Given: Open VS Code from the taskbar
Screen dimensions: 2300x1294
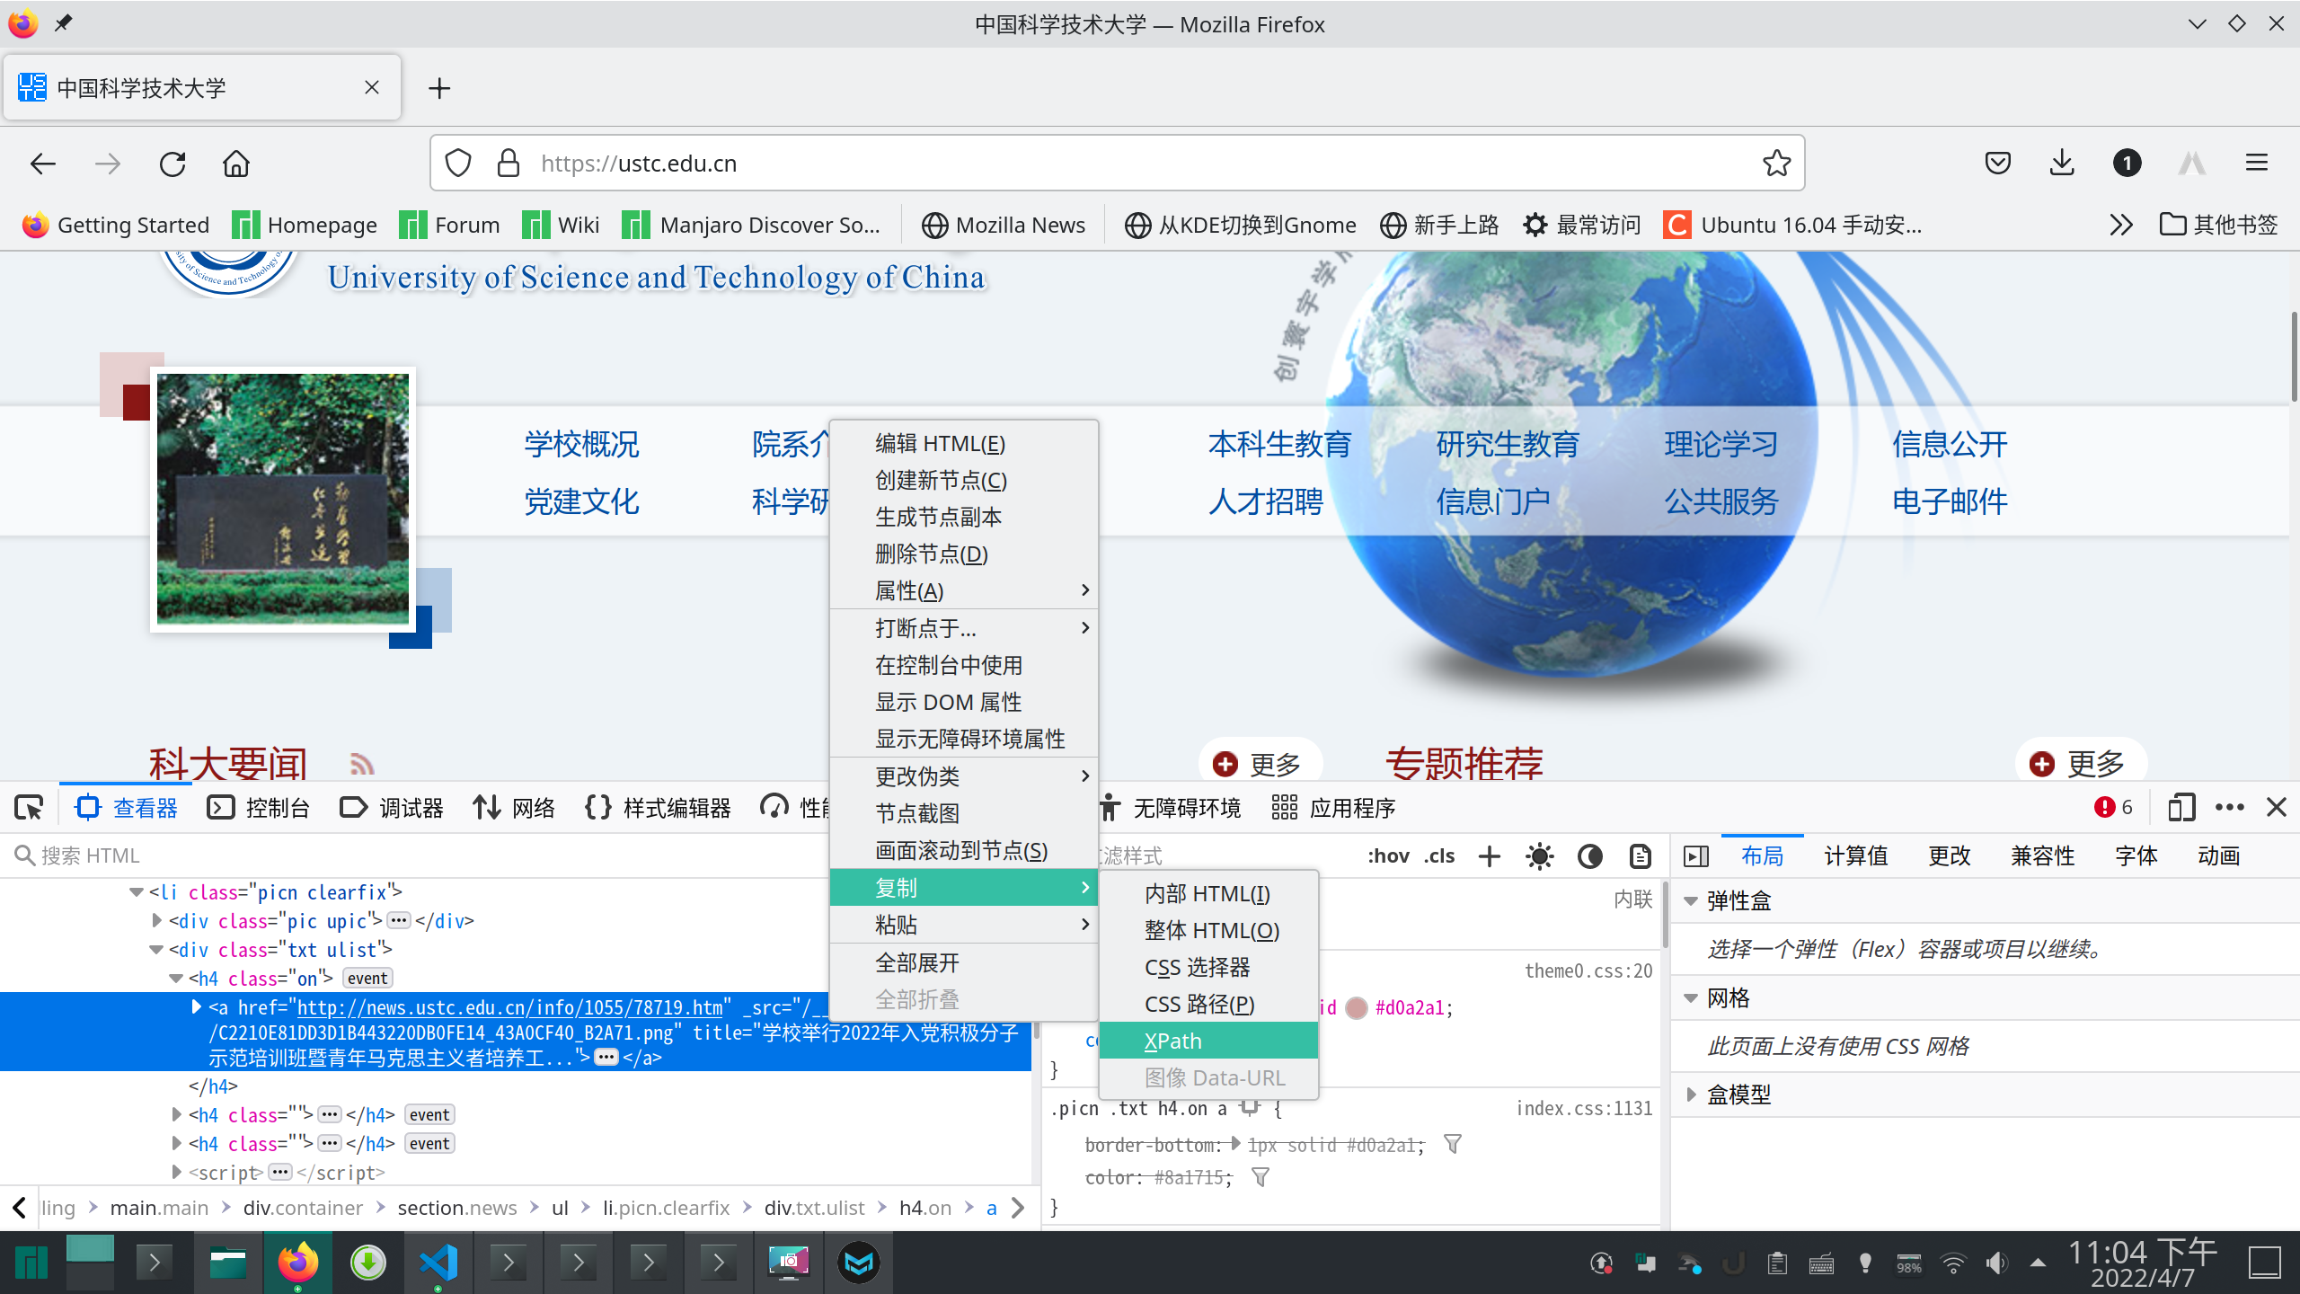Looking at the screenshot, I should tap(438, 1263).
